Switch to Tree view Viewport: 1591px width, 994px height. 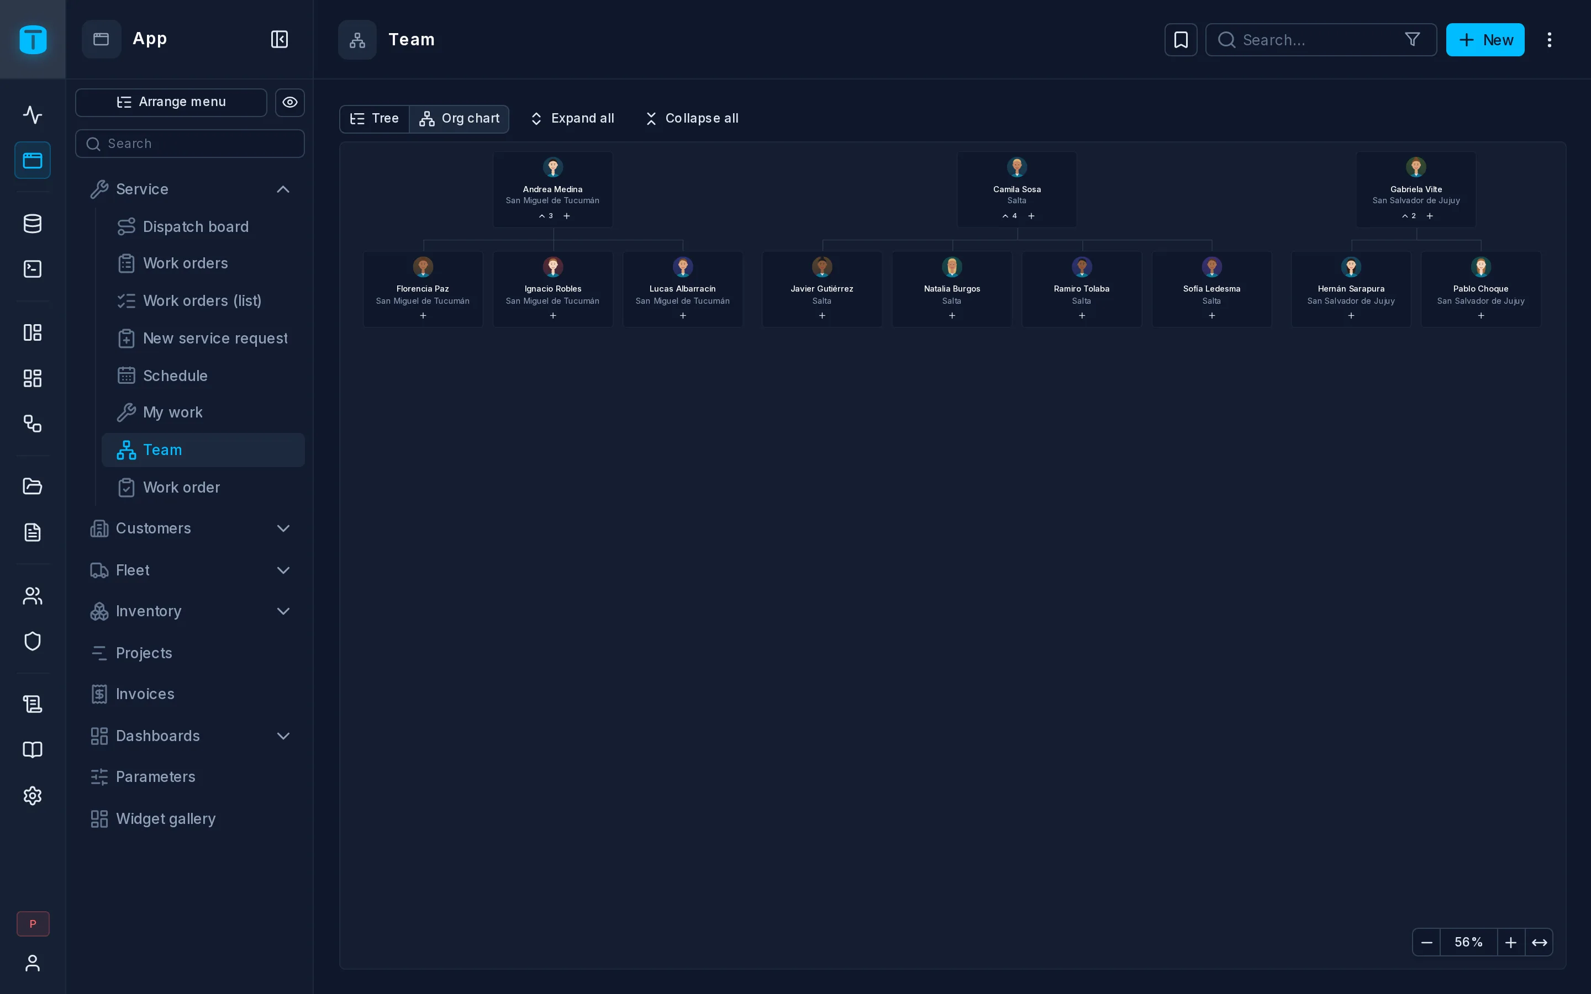coord(374,118)
